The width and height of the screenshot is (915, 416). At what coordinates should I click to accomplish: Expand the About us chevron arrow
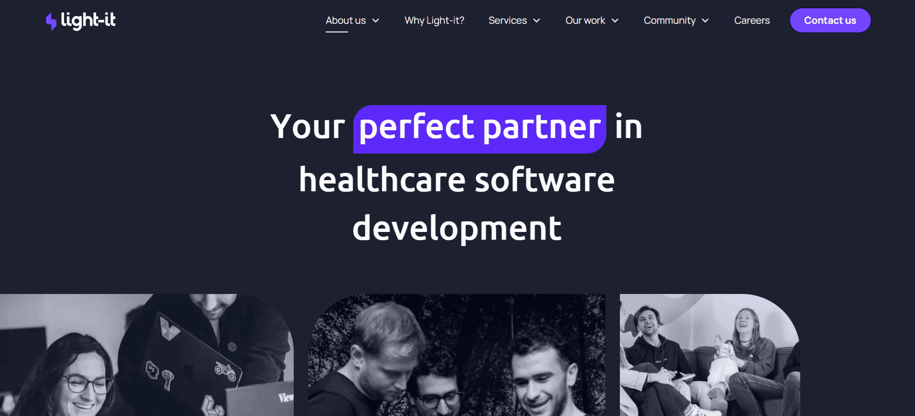click(x=376, y=20)
